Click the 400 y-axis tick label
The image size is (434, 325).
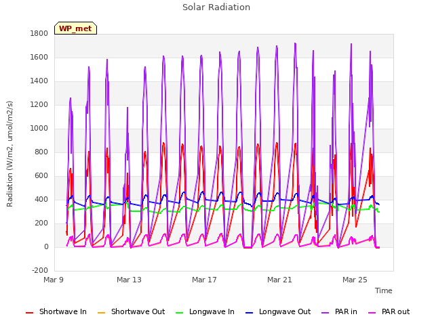point(41,200)
